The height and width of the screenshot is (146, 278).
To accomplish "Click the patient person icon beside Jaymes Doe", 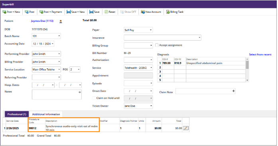I will click(x=61, y=21).
